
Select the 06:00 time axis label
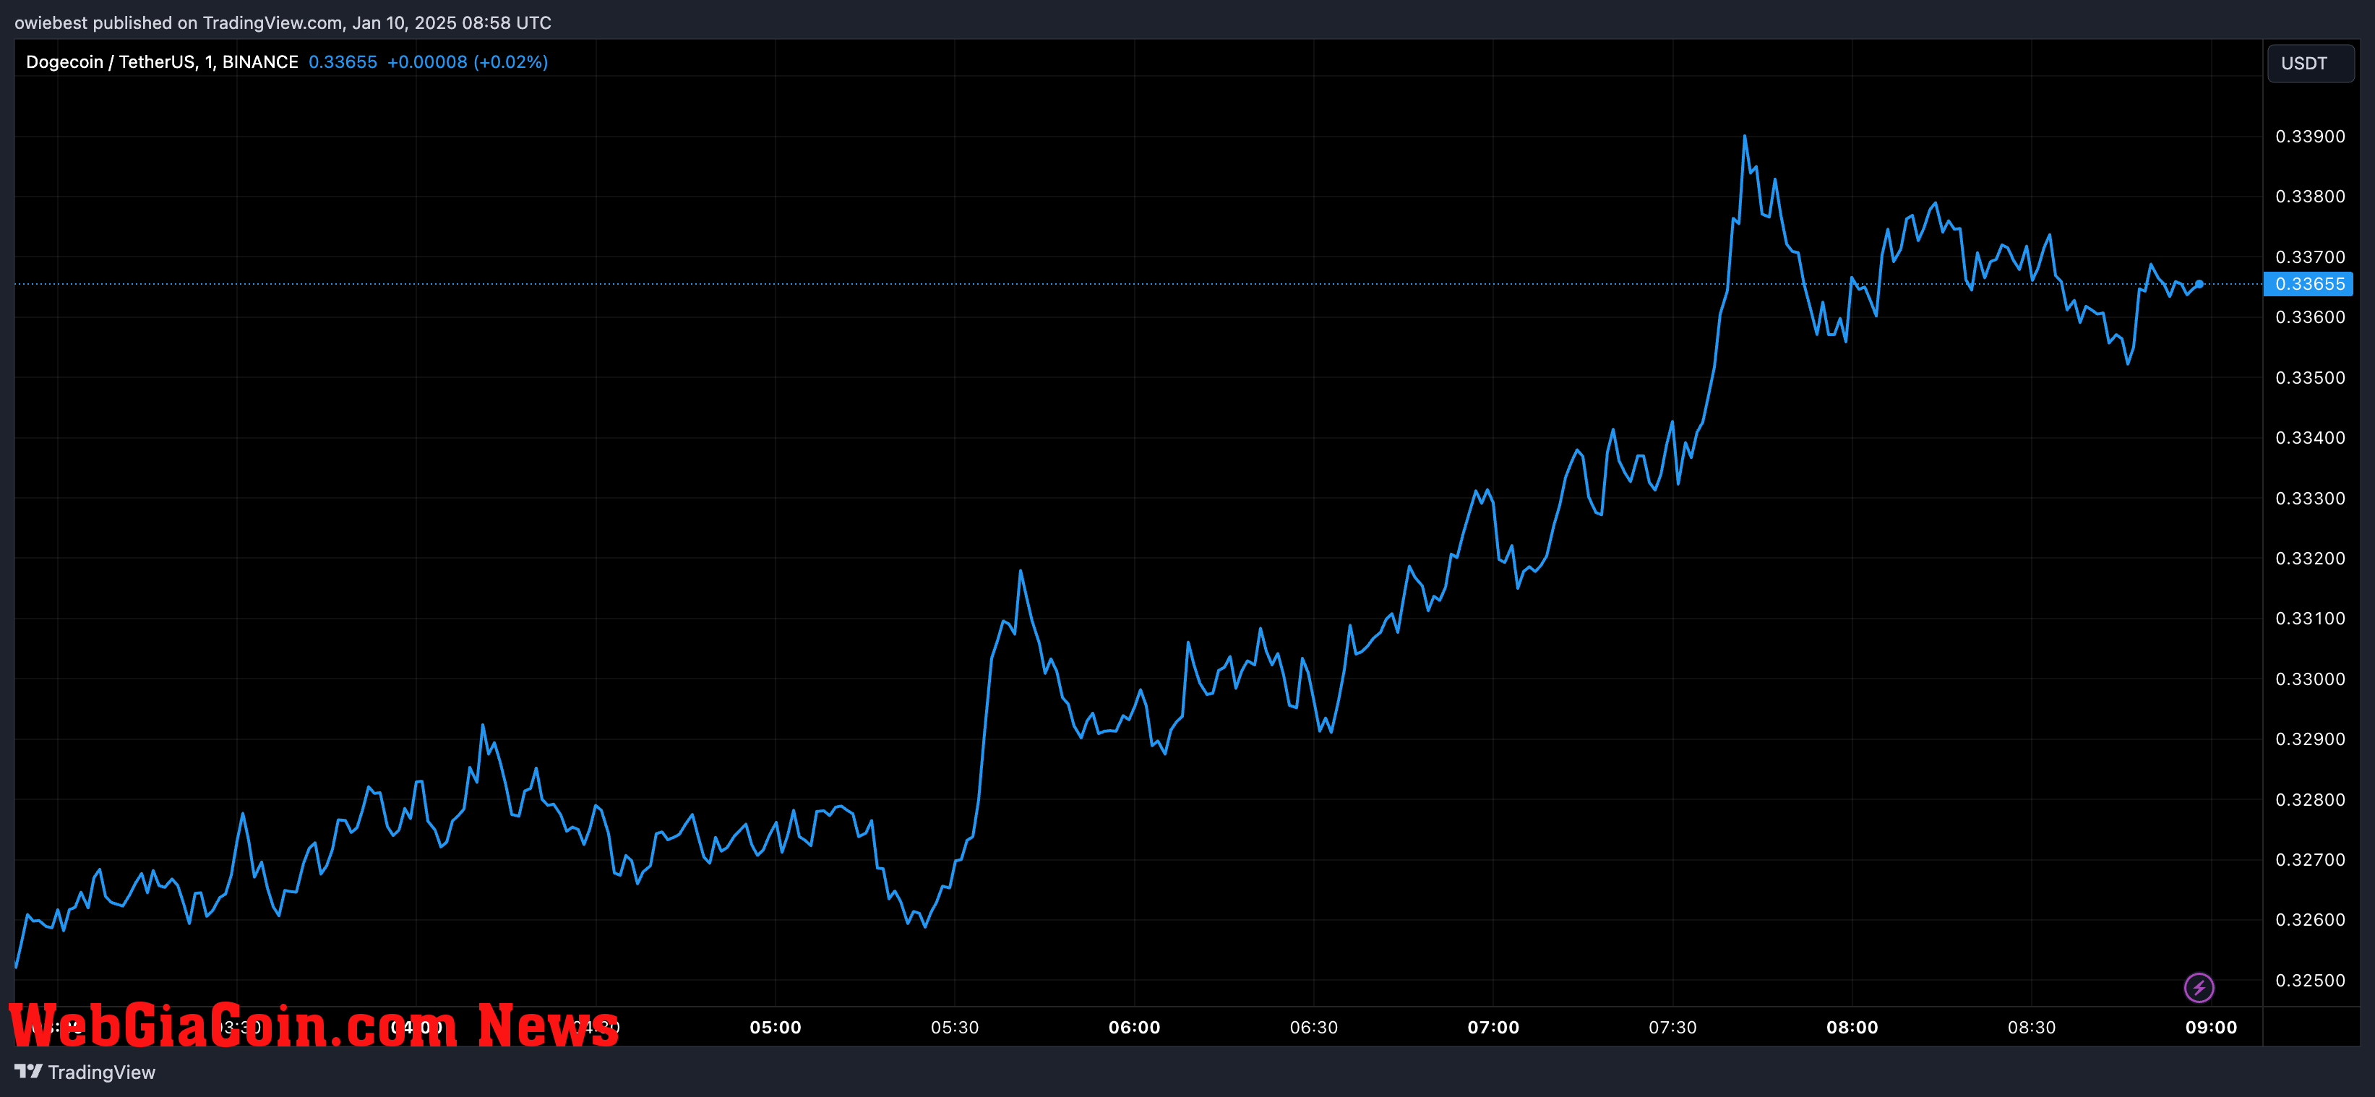1134,1027
